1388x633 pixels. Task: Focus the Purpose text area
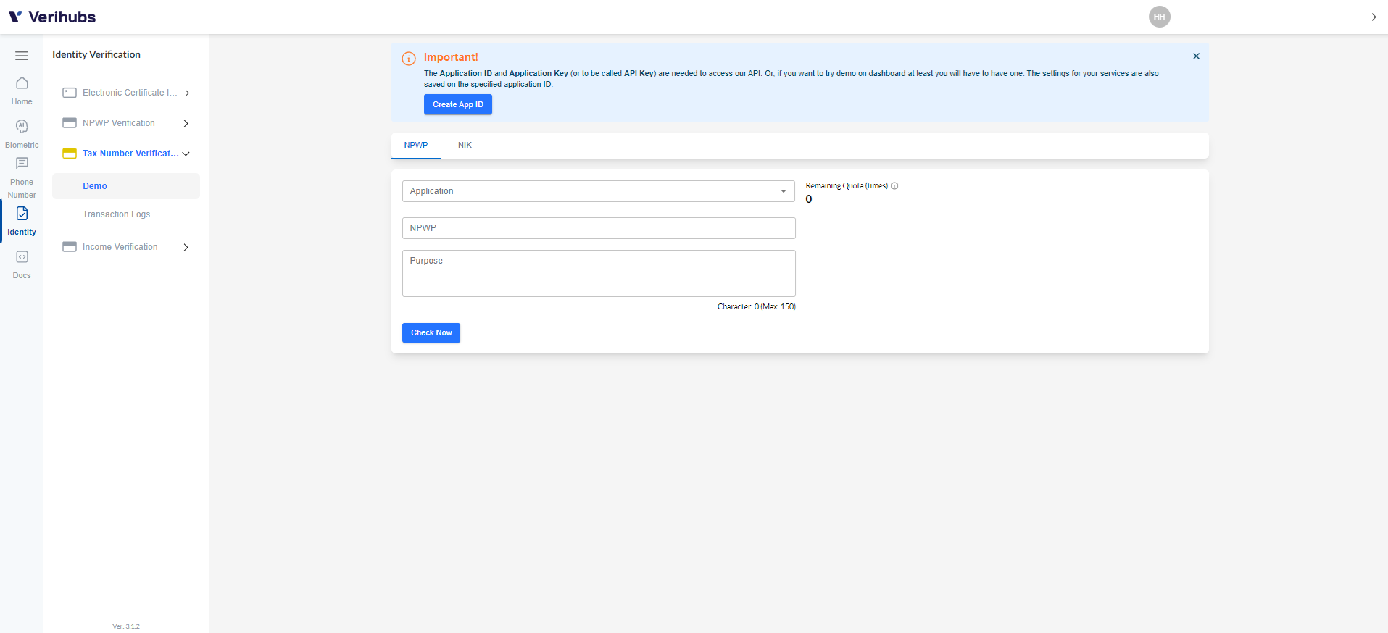(599, 273)
